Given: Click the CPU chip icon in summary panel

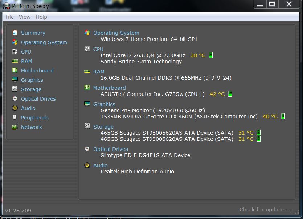Looking at the screenshot, I should pyautogui.click(x=87, y=49).
